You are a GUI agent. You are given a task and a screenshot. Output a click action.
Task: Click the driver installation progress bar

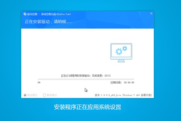click(x=86, y=79)
